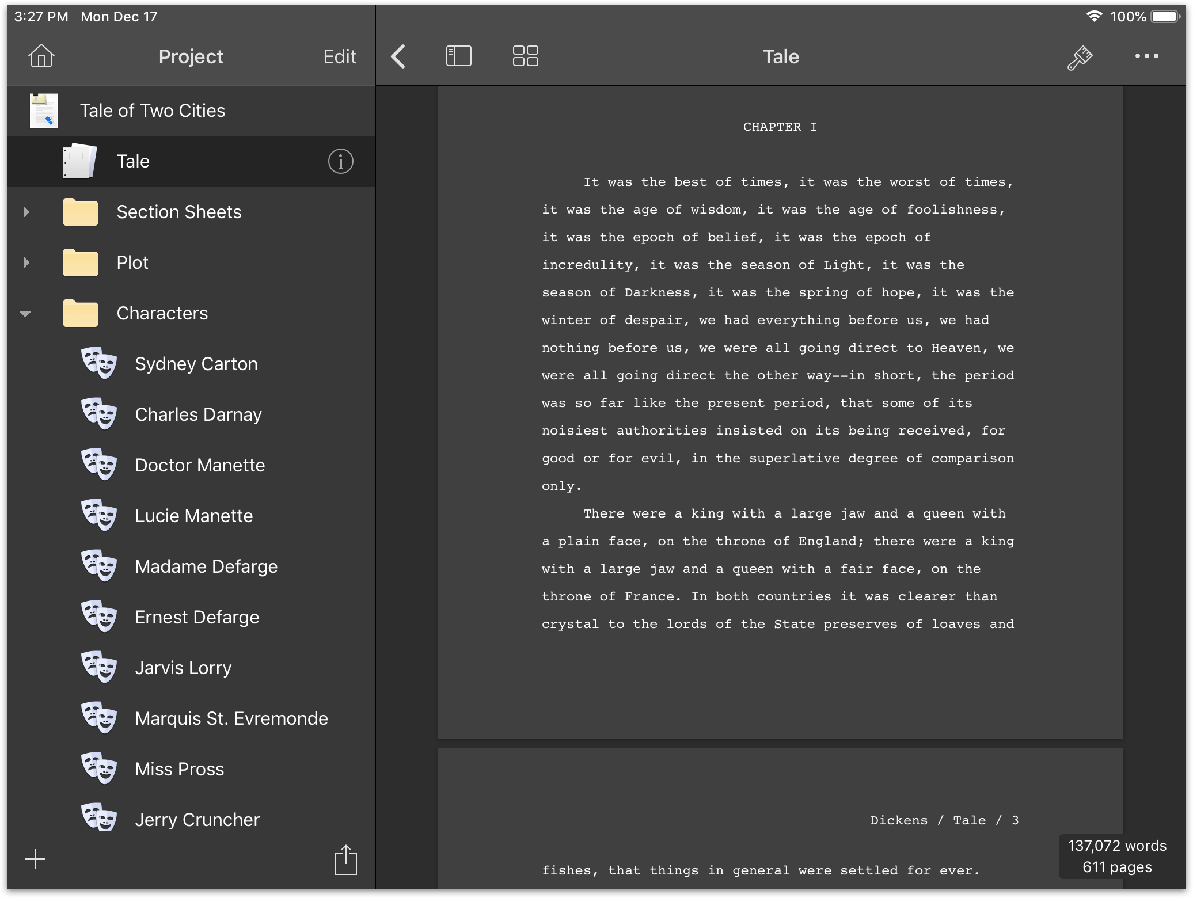Open Ernest Defarge masks icon
The height and width of the screenshot is (898, 1193).
tap(99, 617)
